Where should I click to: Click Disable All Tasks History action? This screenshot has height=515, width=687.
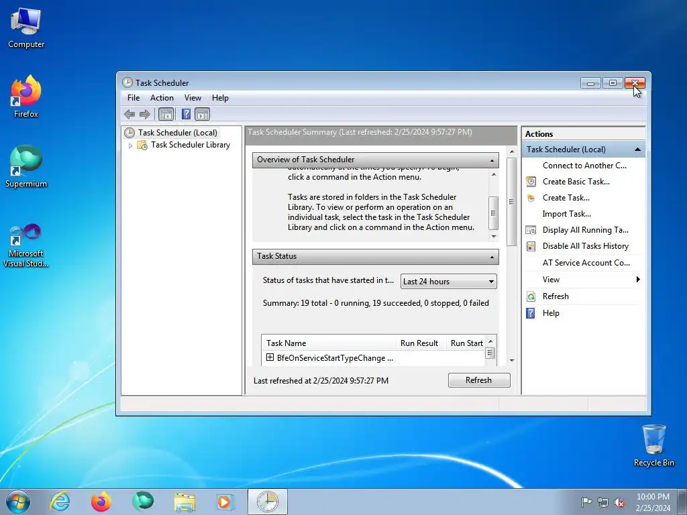tap(585, 246)
